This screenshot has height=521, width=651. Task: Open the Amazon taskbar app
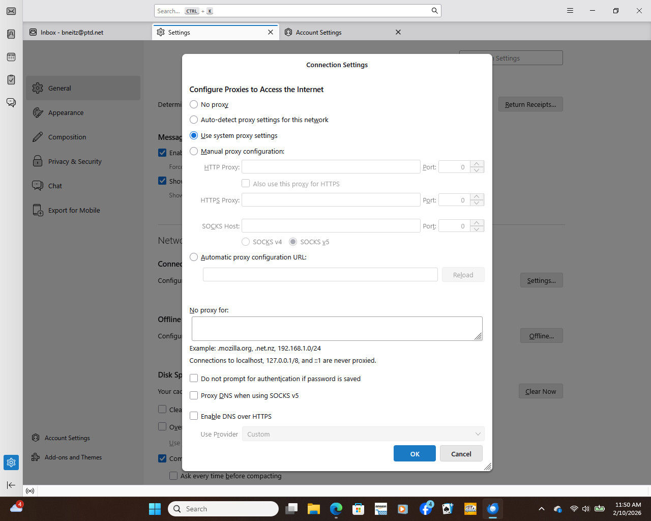pos(381,509)
